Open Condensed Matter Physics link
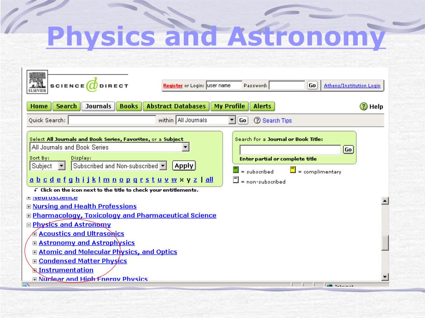This screenshot has height=318, width=425. click(83, 261)
